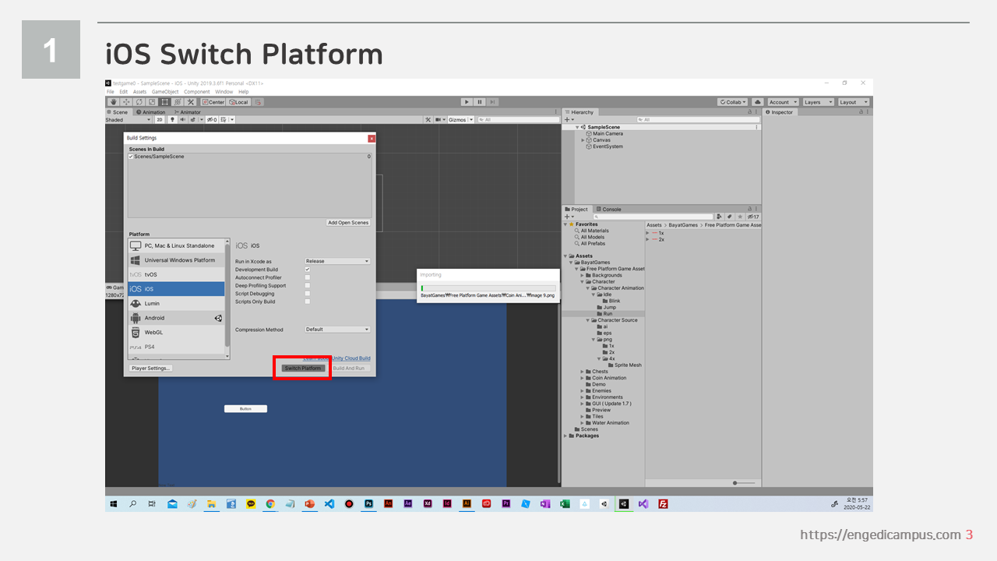Expand Canvas in Hierarchy

583,140
